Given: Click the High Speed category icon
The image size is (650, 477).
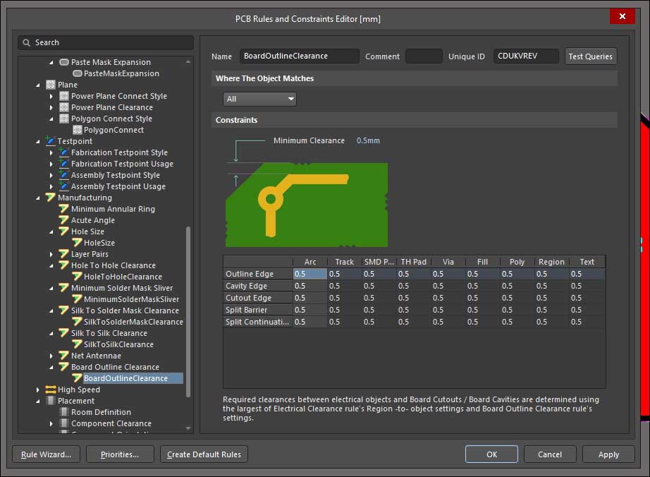Looking at the screenshot, I should tap(51, 390).
